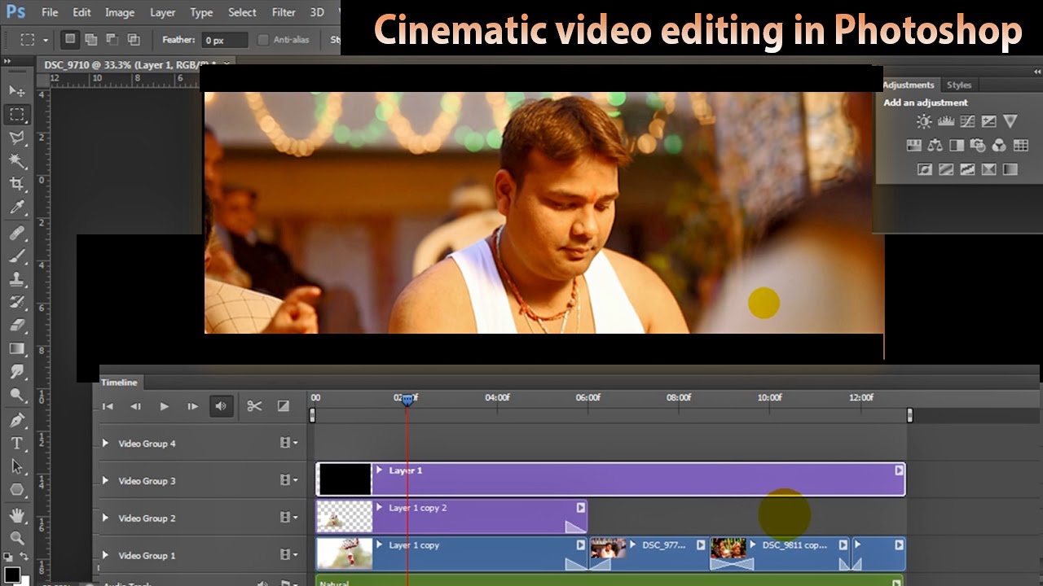The height and width of the screenshot is (586, 1043).
Task: Open Video Group 3 filmstrip menu
Action: coord(288,480)
